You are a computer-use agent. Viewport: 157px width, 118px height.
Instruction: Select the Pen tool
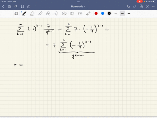pyautogui.click(x=24, y=13)
